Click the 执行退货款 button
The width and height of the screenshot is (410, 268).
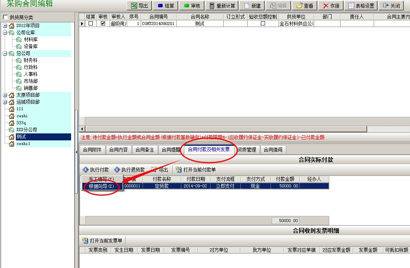[x=129, y=170]
